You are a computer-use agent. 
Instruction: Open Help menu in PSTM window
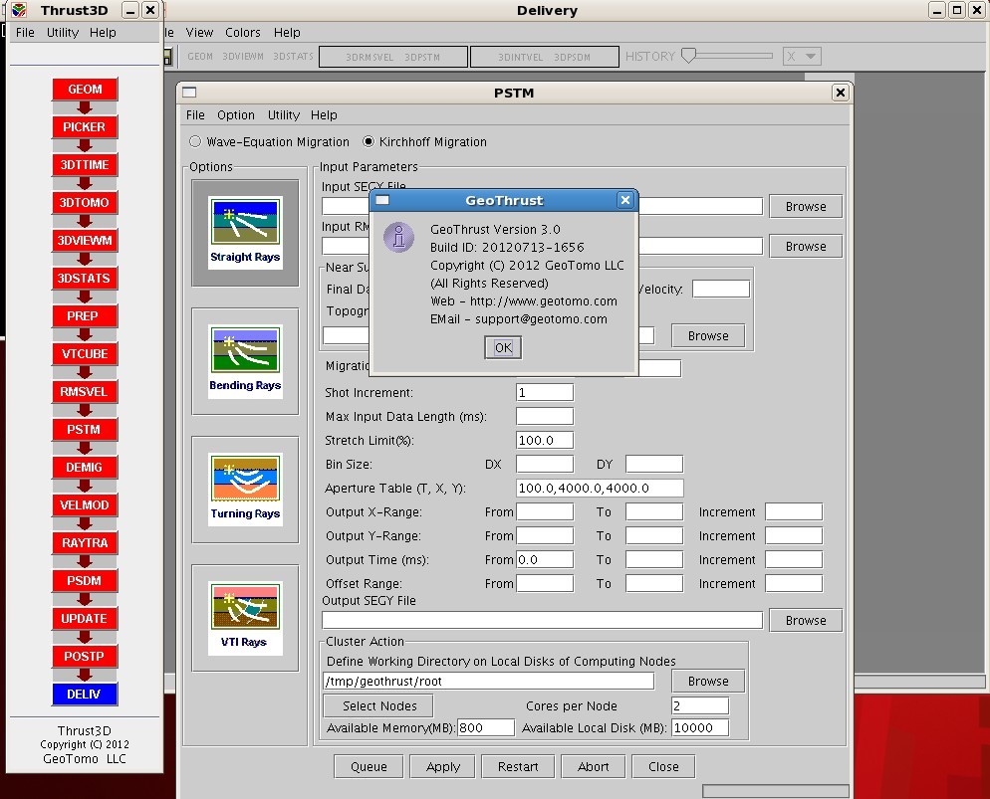coord(324,114)
